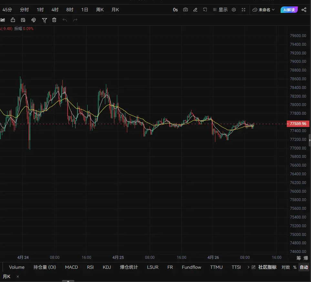The width and height of the screenshot is (311, 282).
Task: Share the chart via share icon
Action: click(304, 10)
